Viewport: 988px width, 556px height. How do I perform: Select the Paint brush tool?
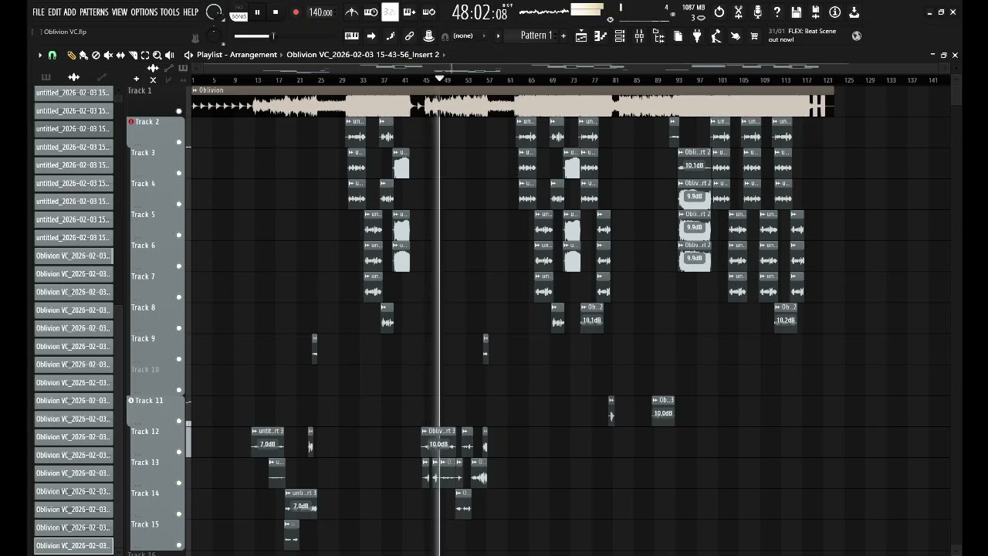point(83,55)
